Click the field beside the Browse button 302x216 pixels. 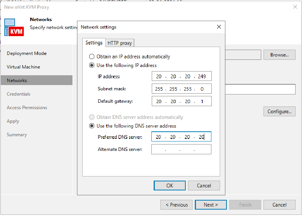point(243,55)
